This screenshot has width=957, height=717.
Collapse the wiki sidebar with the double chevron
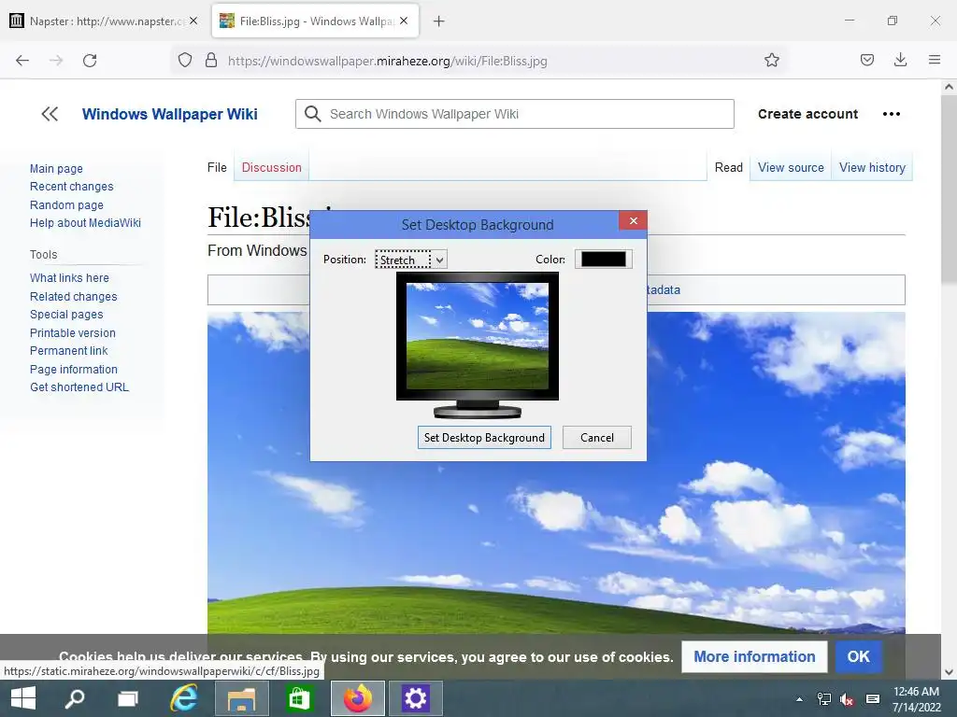(x=50, y=114)
